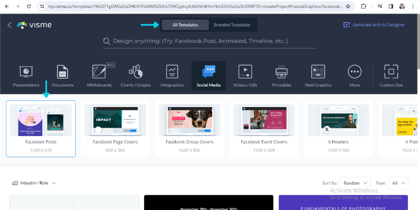Open the Type All dropdown
420x210 pixels.
pyautogui.click(x=398, y=183)
